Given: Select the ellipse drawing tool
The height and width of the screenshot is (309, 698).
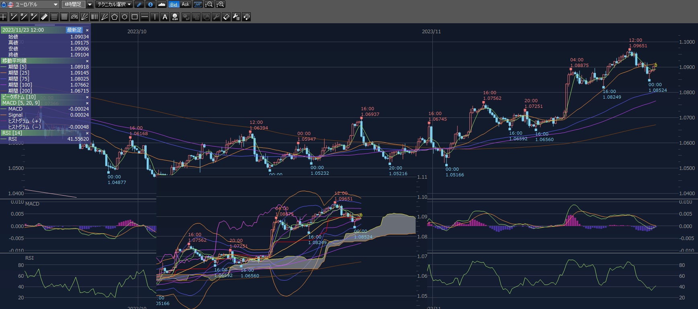Looking at the screenshot, I should tap(125, 17).
